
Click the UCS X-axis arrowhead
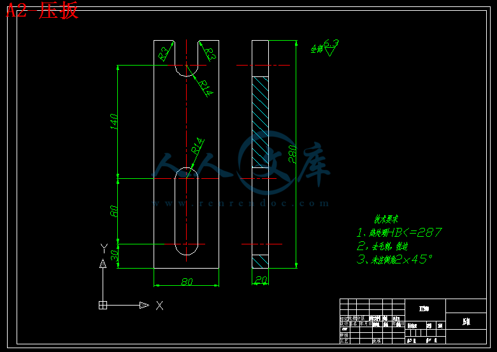click(x=145, y=306)
